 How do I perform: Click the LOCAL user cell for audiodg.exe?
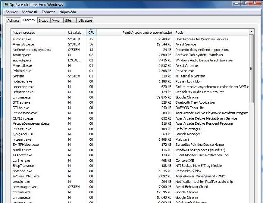[75, 60]
